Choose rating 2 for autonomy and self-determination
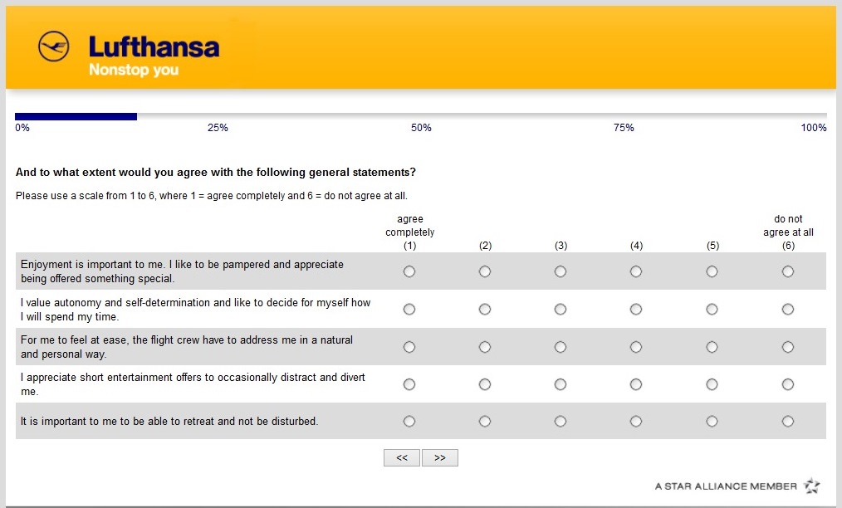Screen dimensions: 842x508 click(x=485, y=310)
